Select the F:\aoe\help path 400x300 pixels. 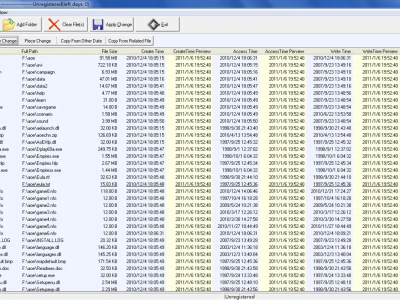33,93
